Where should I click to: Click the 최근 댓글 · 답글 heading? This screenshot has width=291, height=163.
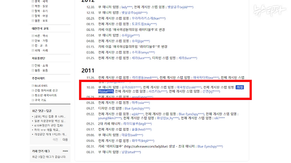click(42, 111)
